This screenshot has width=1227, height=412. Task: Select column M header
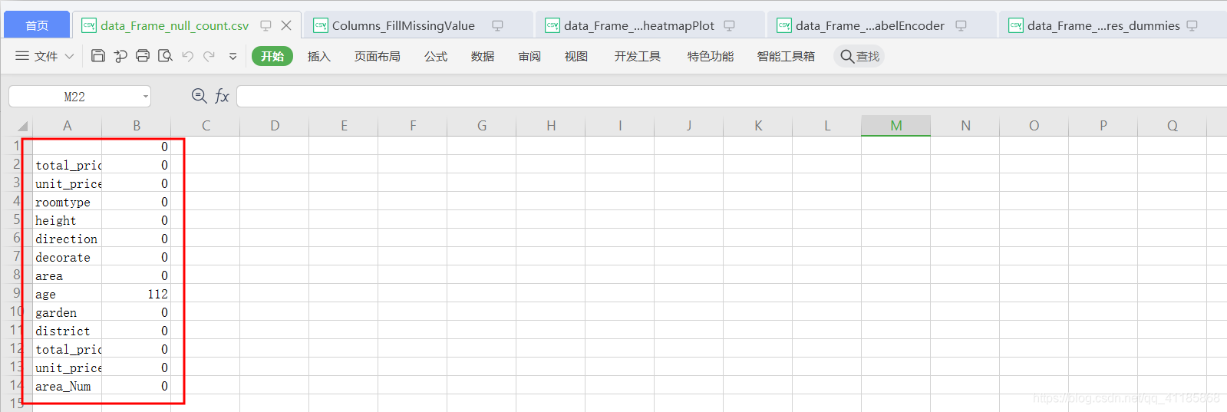pyautogui.click(x=896, y=126)
